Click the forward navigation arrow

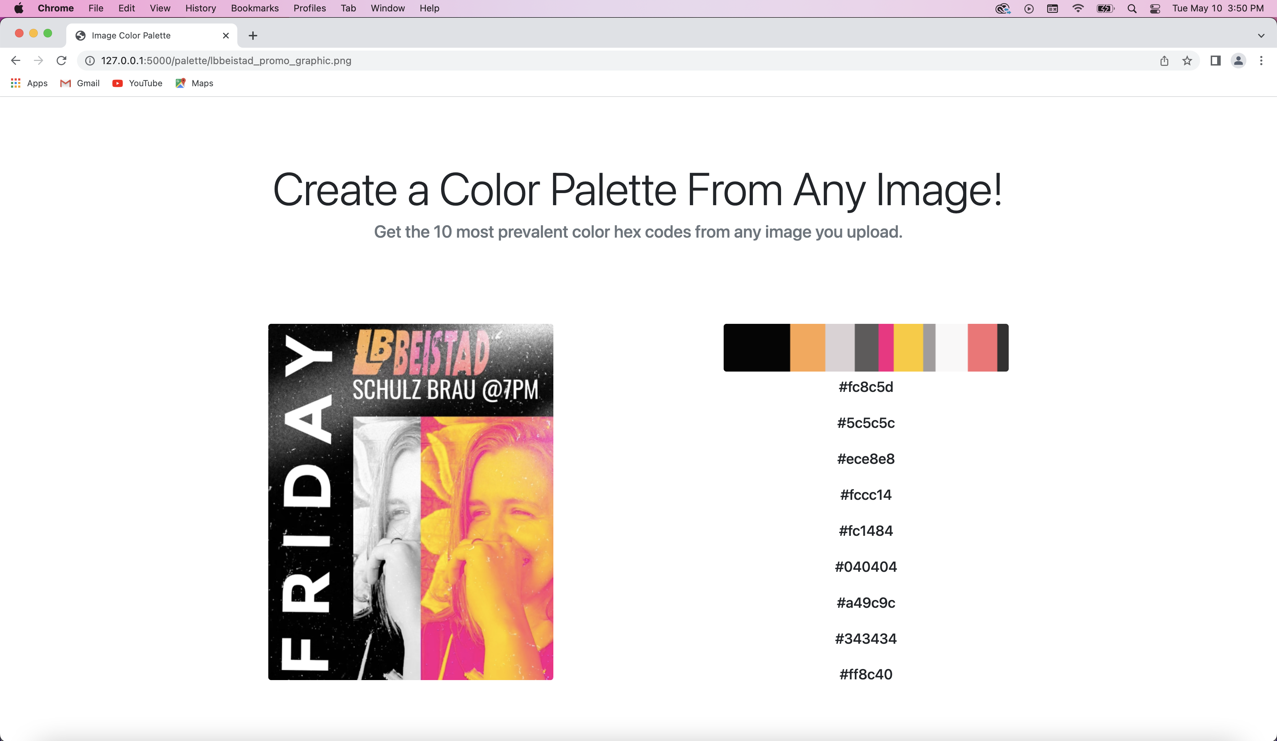click(38, 60)
